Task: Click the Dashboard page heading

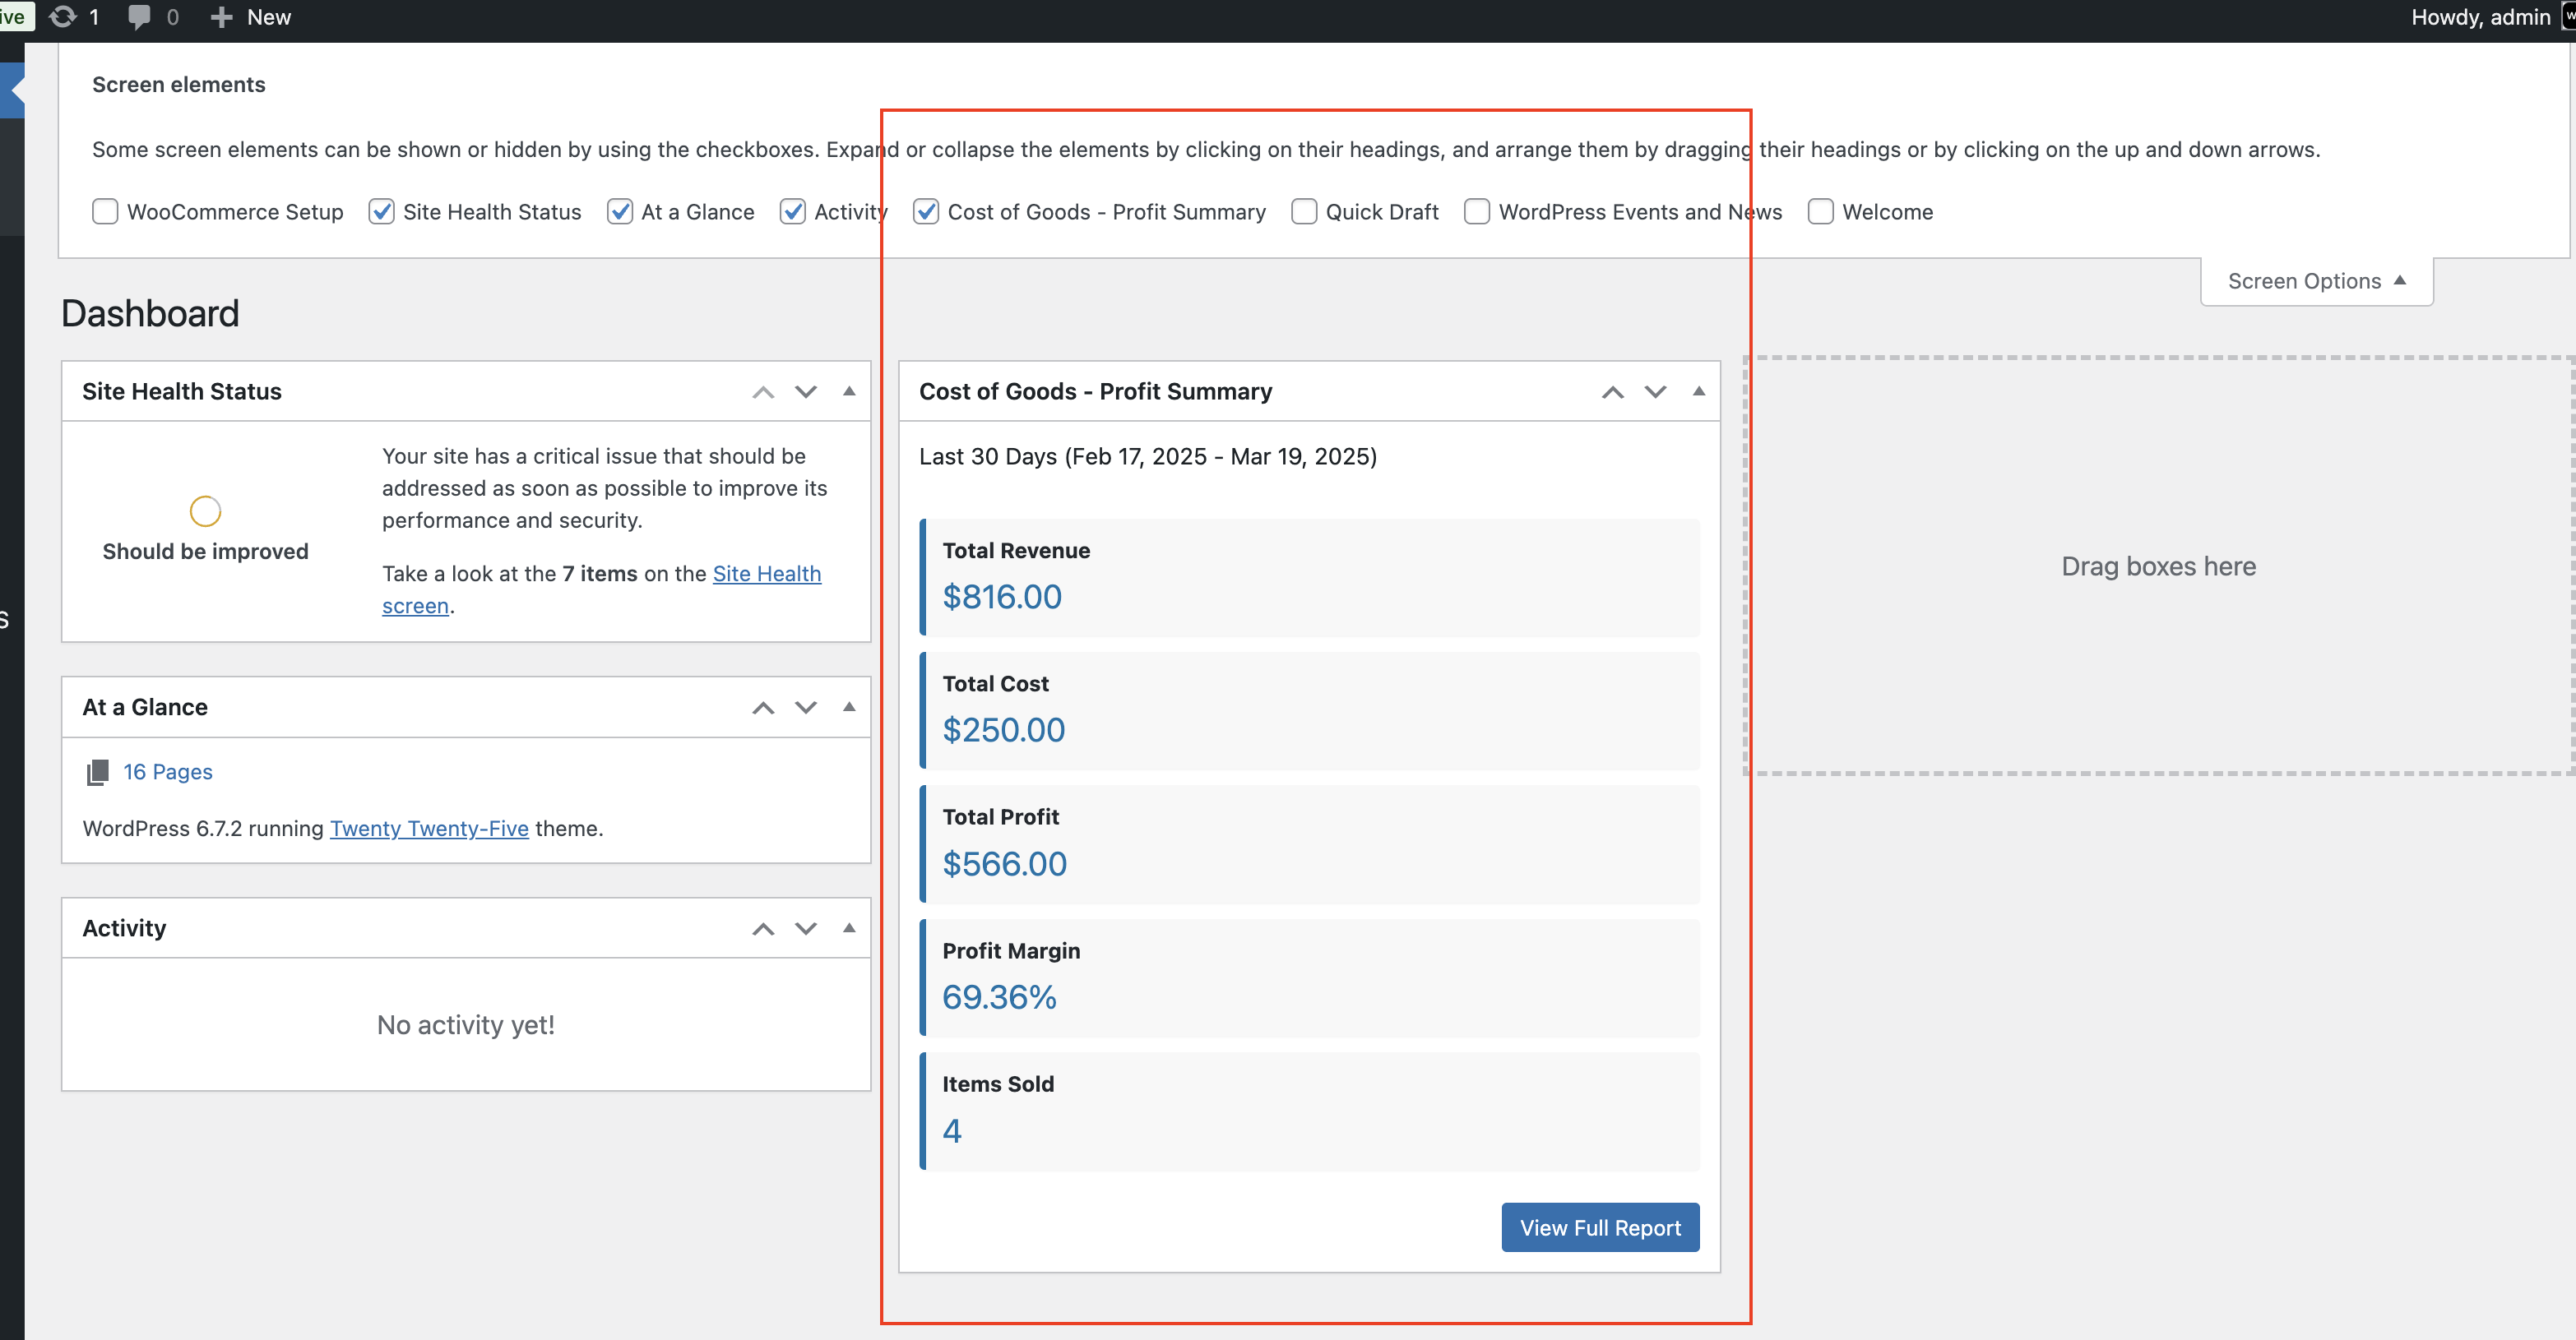Action: pos(150,314)
